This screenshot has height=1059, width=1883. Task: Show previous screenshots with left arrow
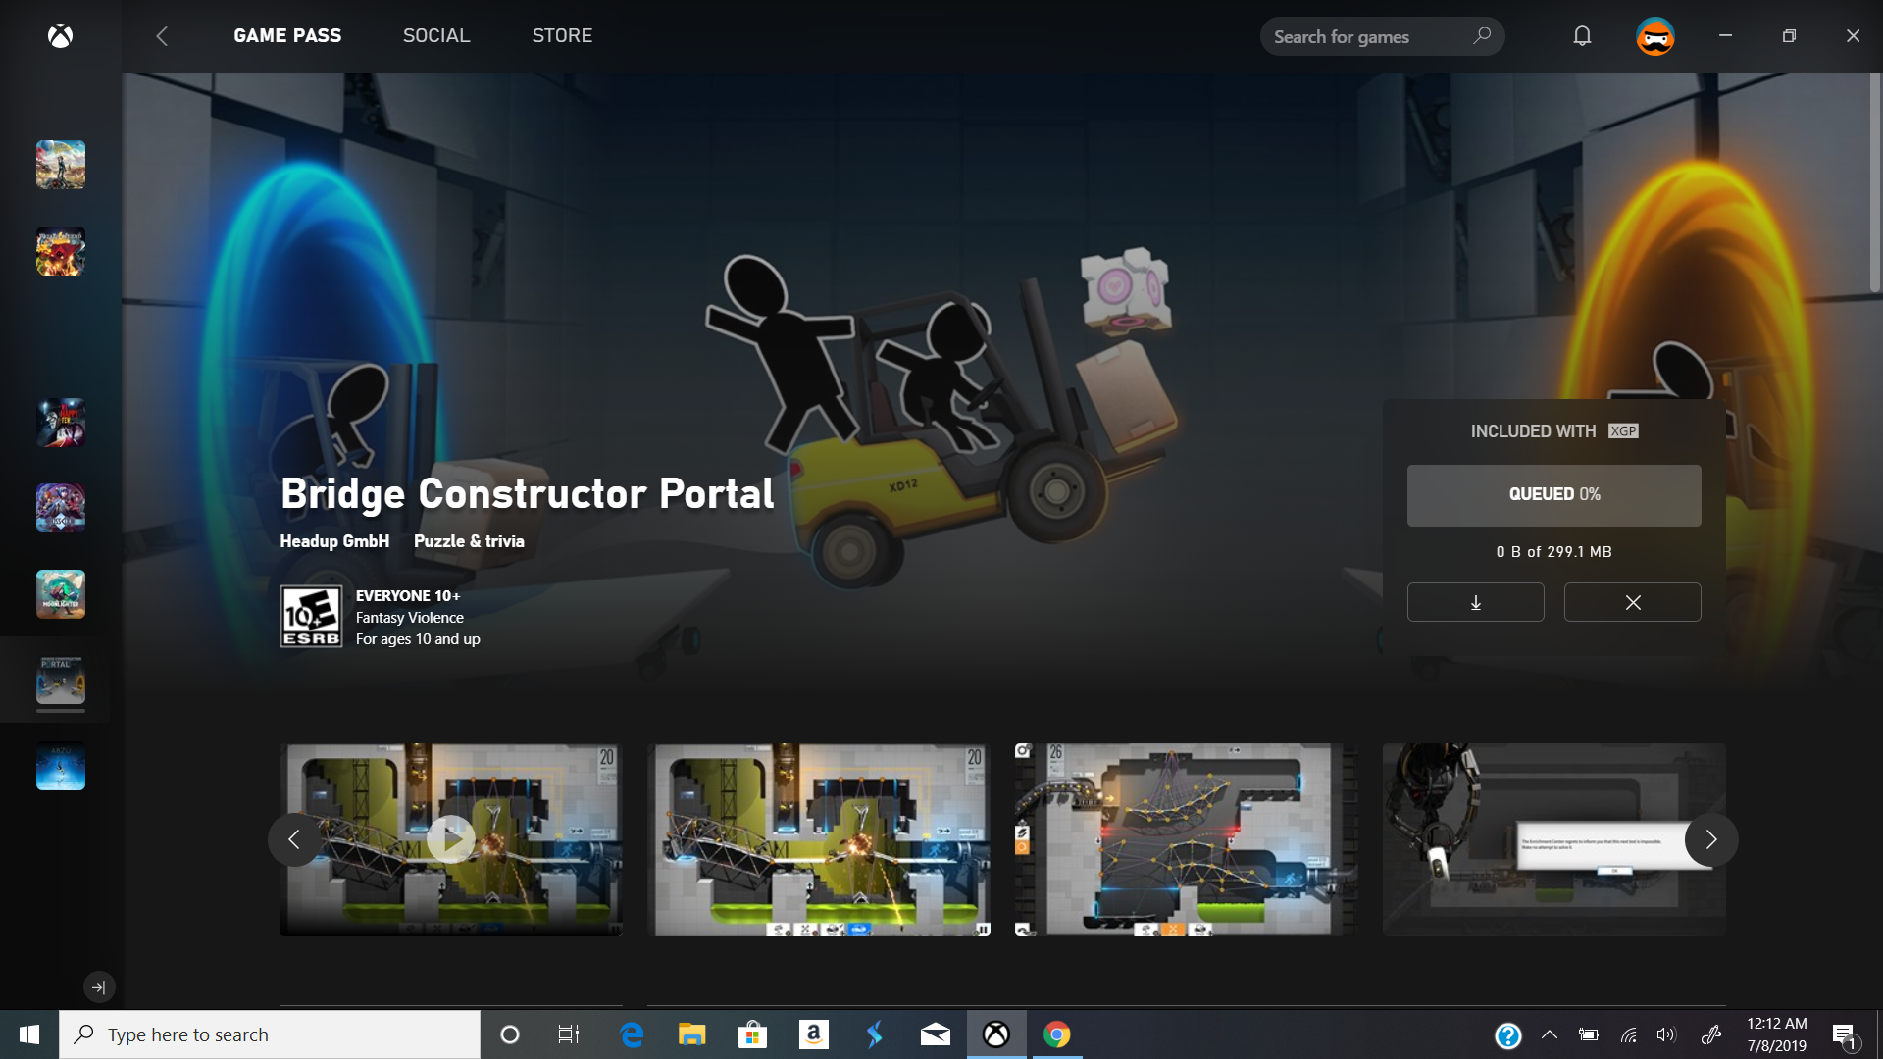(294, 839)
